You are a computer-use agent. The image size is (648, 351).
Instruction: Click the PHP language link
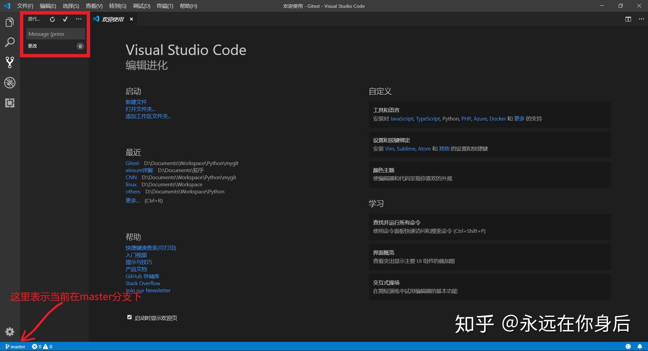pyautogui.click(x=466, y=118)
